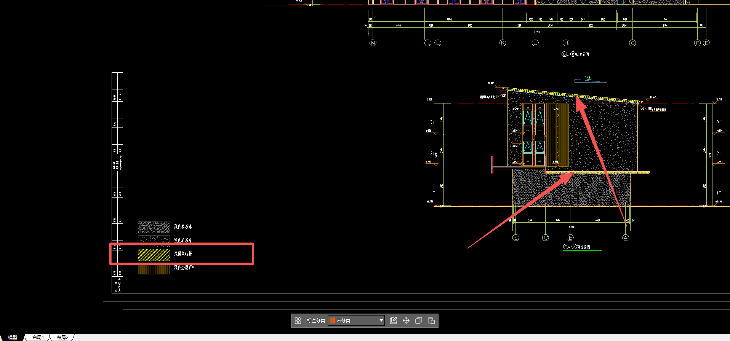Click the edit annotation pencil icon
Screen dimensions: 730x341
394,320
